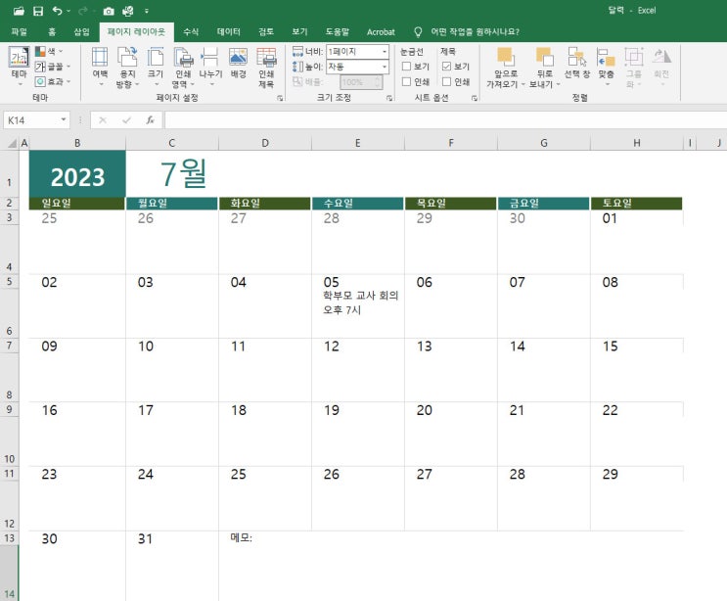727x601 pixels.
Task: Open the Breaks (나누기) menu
Action: (x=210, y=67)
